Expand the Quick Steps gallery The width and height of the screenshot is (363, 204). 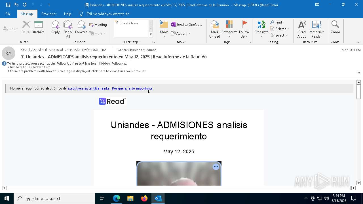[x=151, y=35]
